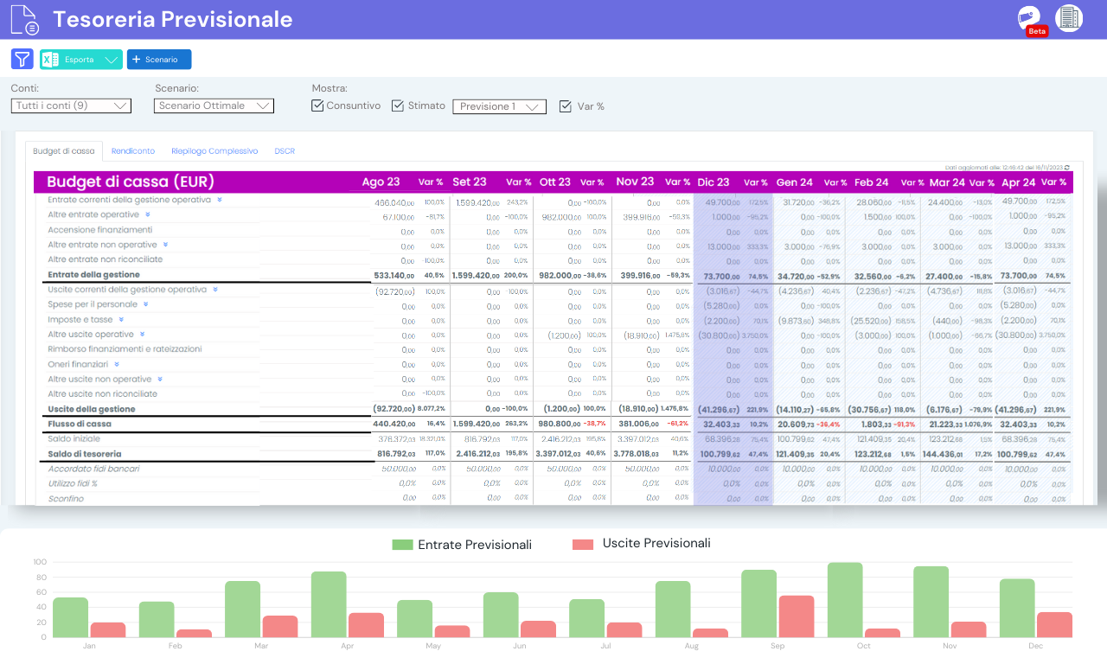Screen dimensions: 1107x664
Task: Toggle Entrate Previsionali legend swatch
Action: pos(402,545)
